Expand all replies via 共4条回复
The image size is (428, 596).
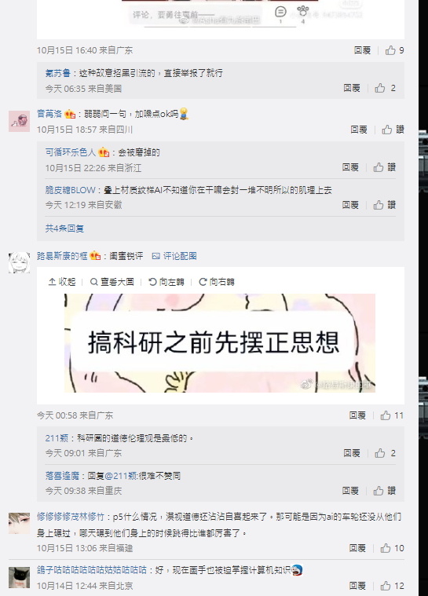[x=64, y=228]
